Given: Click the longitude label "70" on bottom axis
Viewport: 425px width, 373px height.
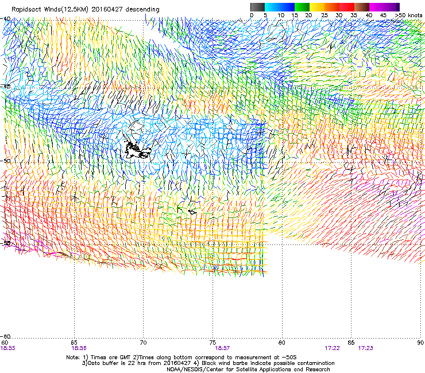Looking at the screenshot, I should pyautogui.click(x=143, y=343).
